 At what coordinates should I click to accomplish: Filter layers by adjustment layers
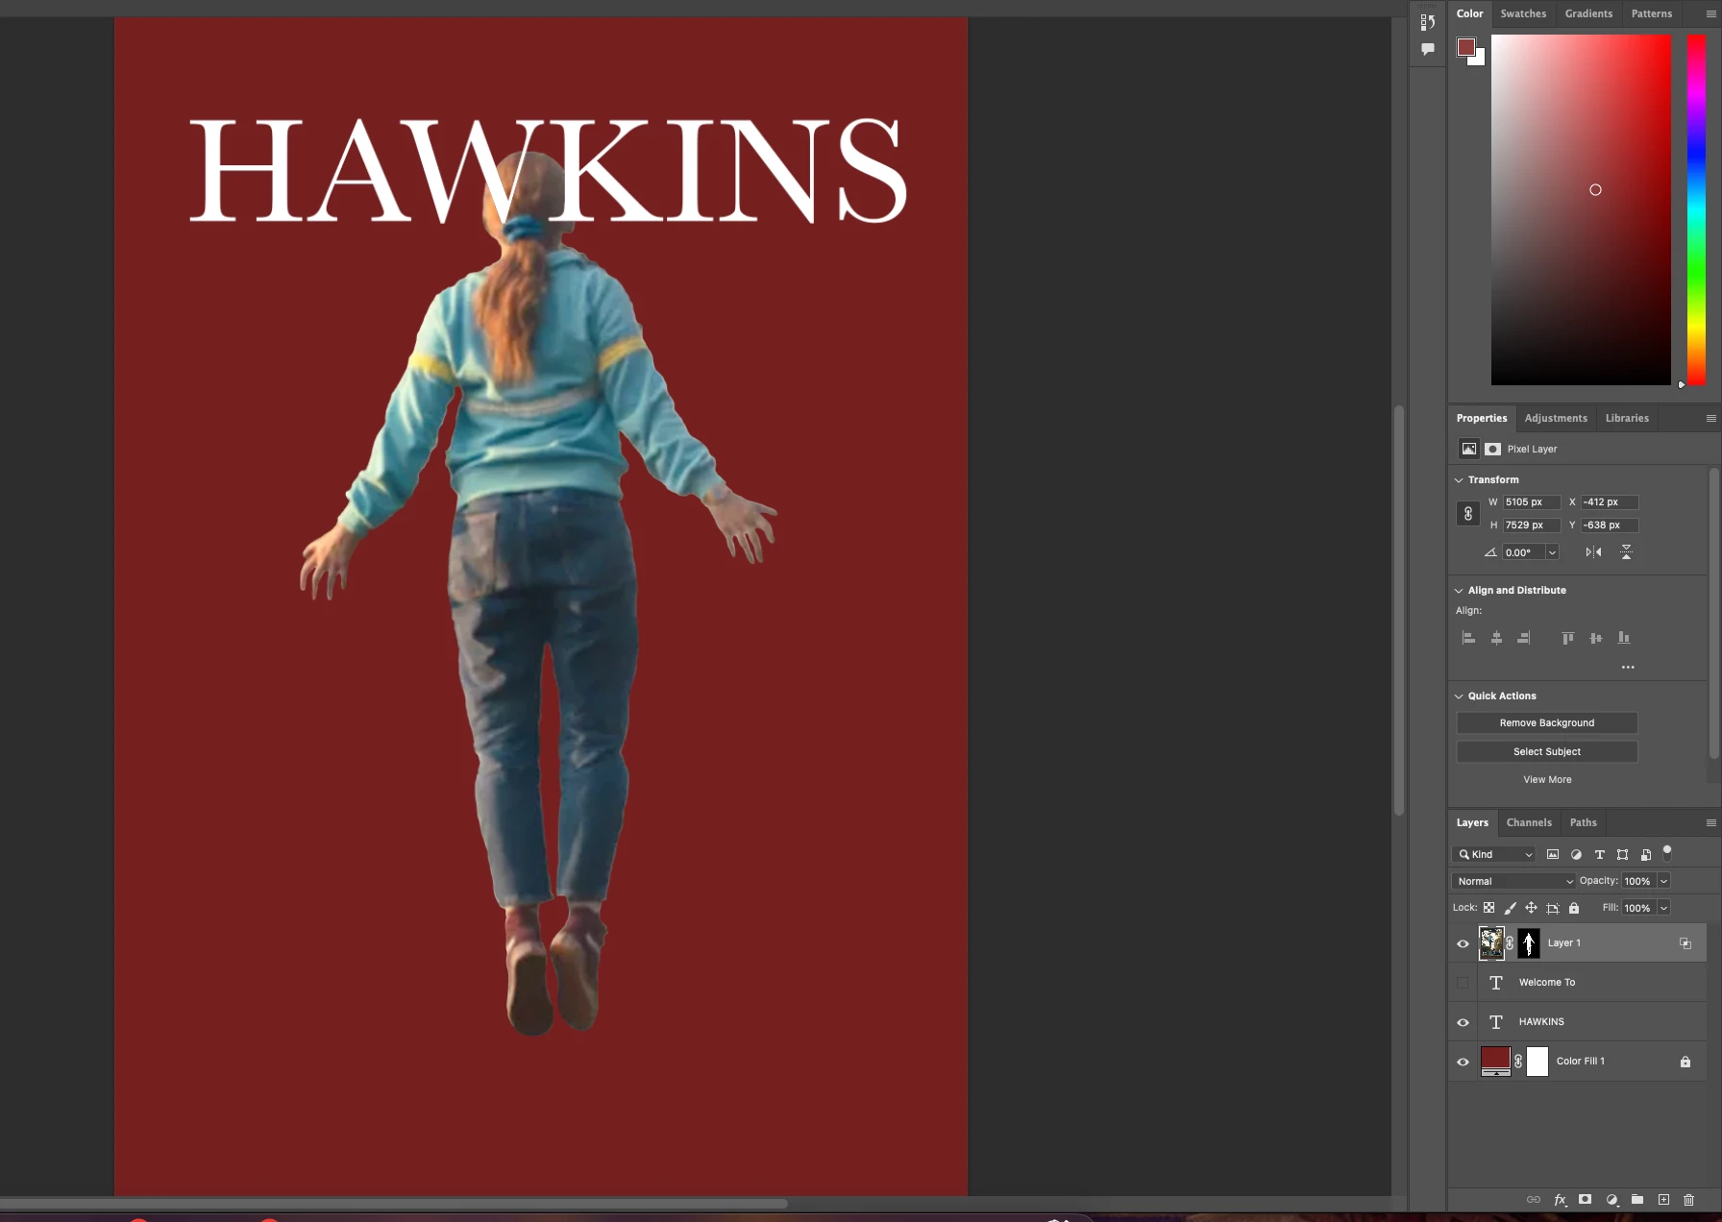tap(1576, 855)
